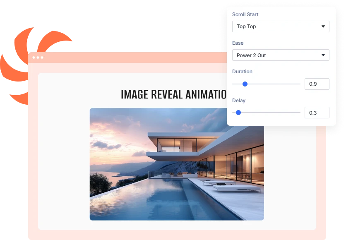Click the Duration value field showing 0.9
The width and height of the screenshot is (346, 240).
317,84
